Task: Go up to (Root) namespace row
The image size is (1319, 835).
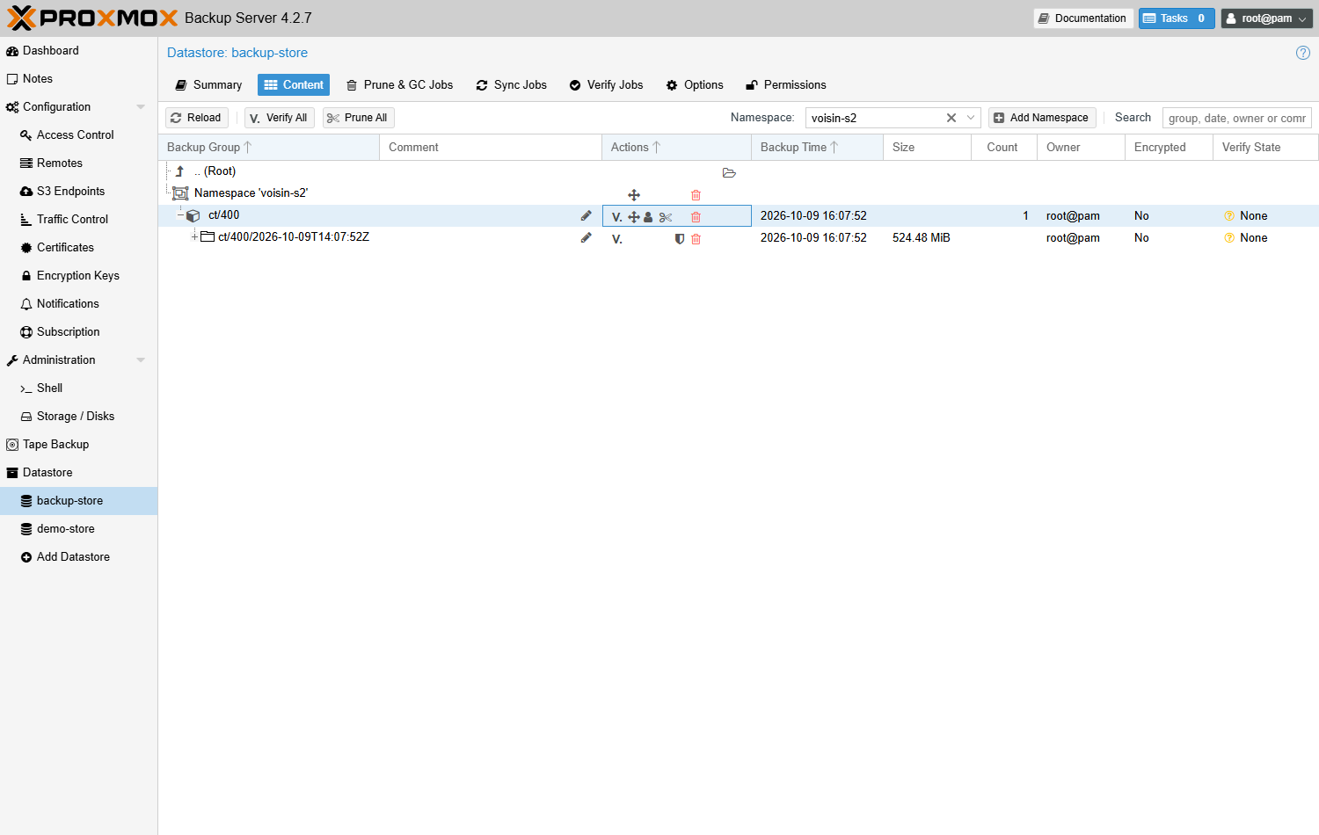Action: click(739, 171)
